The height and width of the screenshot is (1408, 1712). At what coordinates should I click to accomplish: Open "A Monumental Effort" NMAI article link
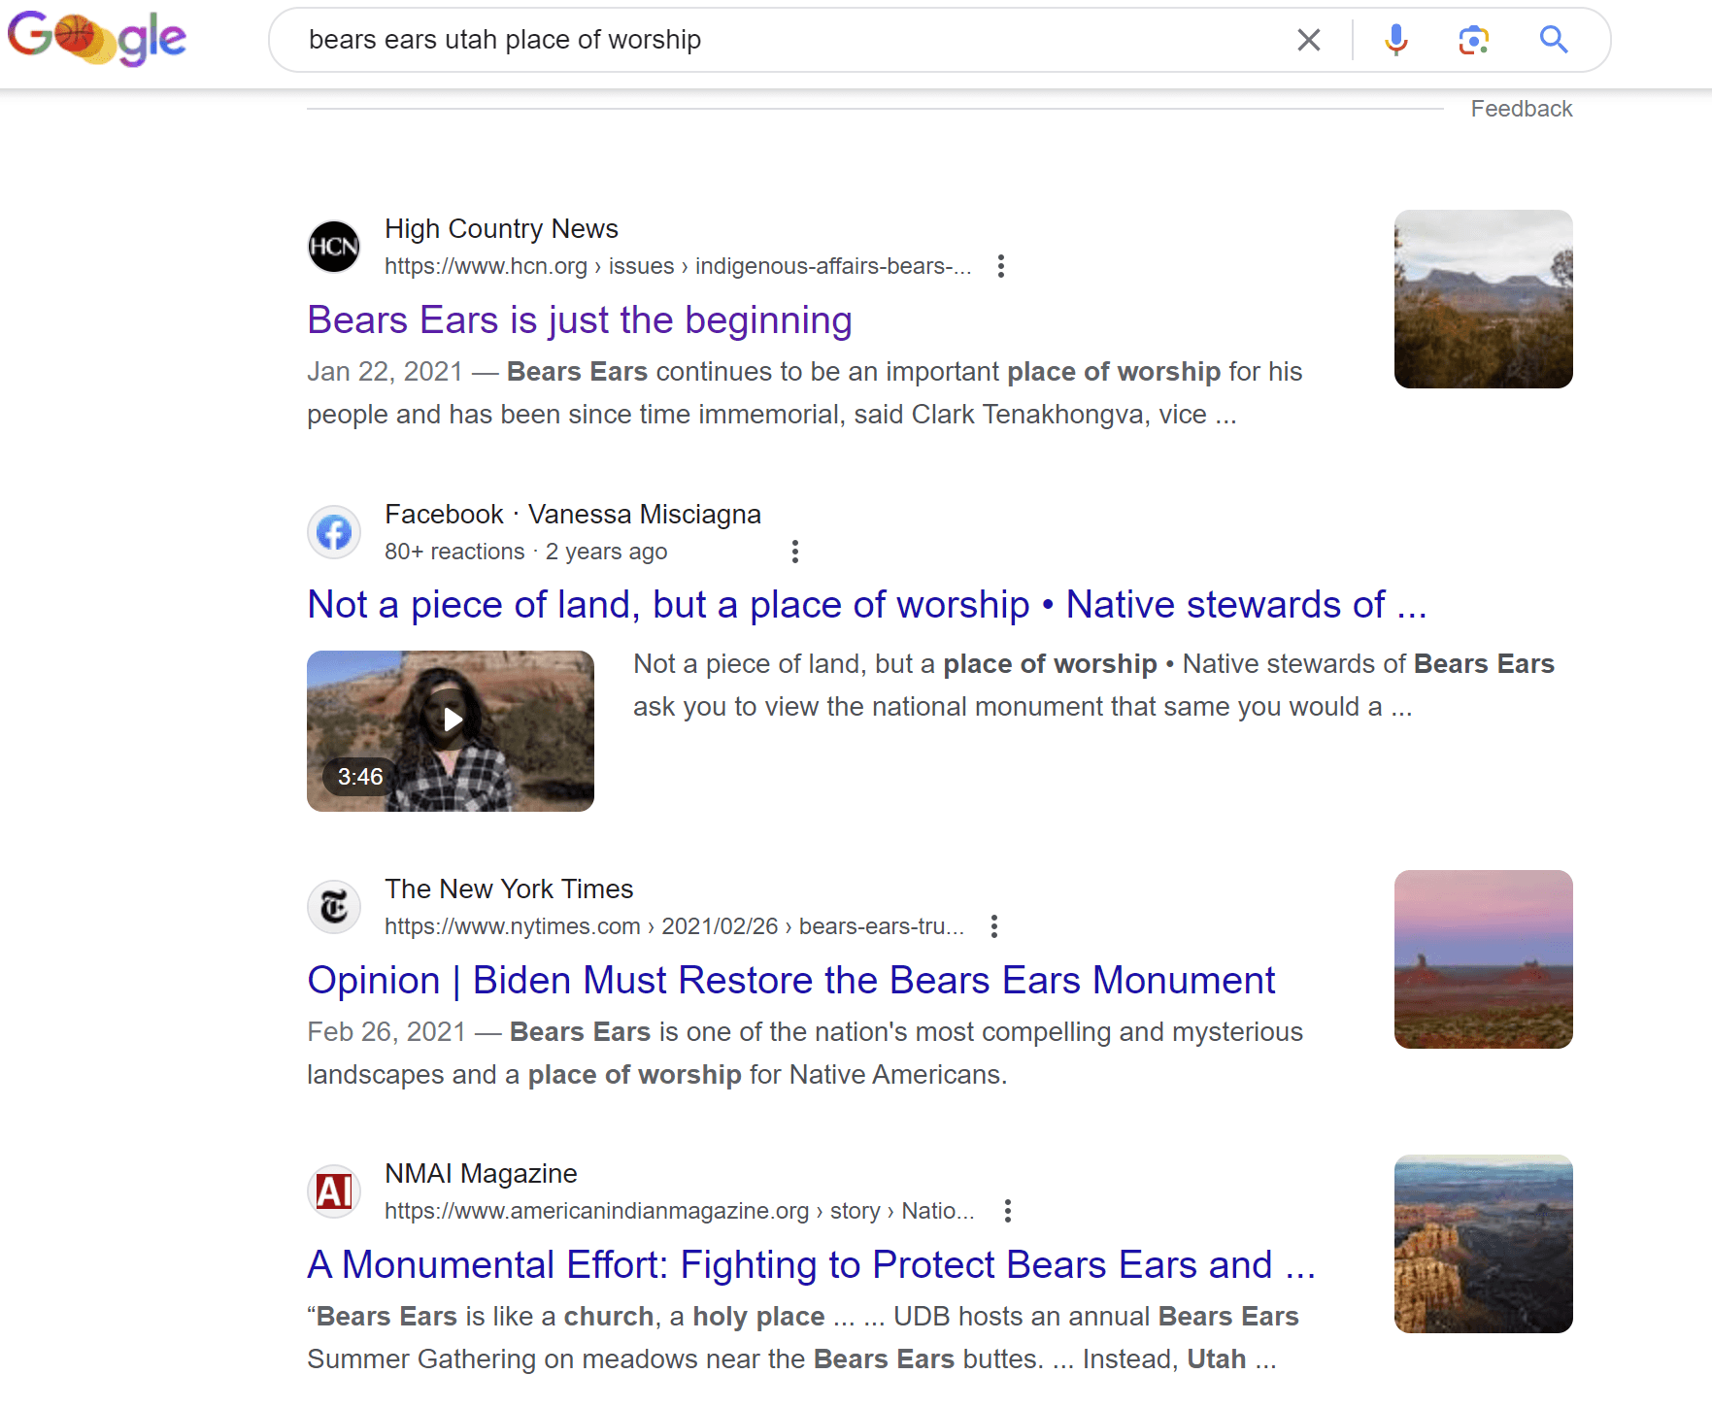(x=810, y=1265)
